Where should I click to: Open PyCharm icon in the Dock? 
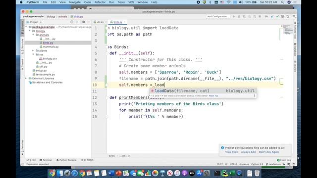tap(224, 173)
